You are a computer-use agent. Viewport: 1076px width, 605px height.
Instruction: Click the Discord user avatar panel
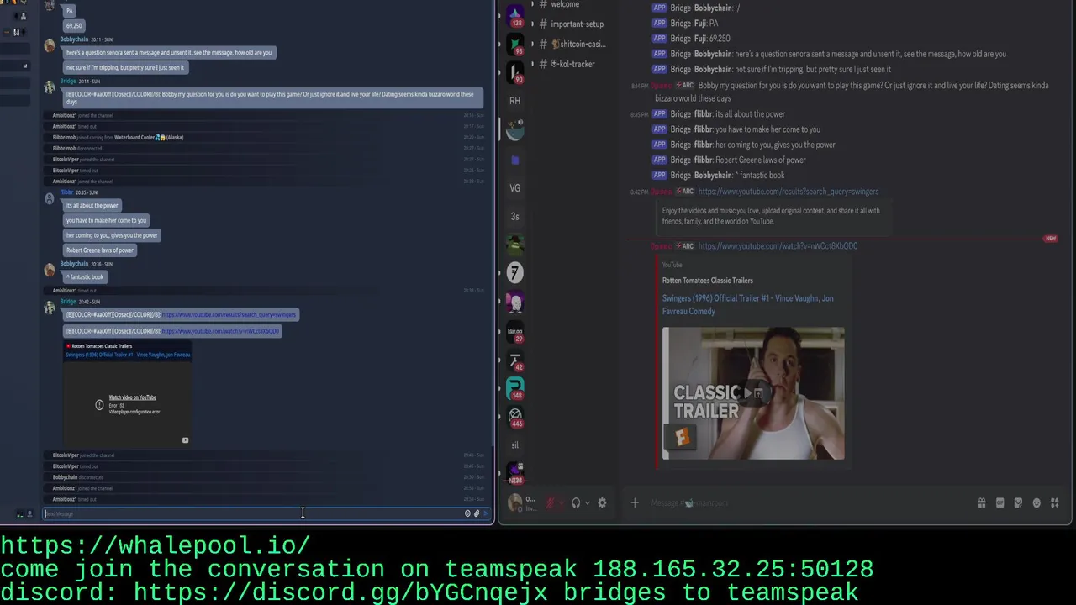coord(524,503)
